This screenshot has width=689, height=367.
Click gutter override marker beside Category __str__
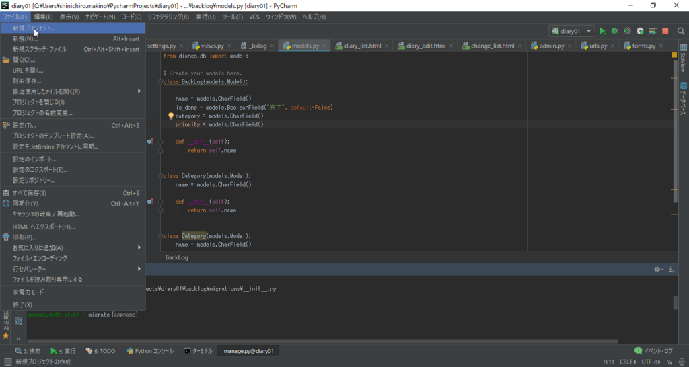click(150, 202)
